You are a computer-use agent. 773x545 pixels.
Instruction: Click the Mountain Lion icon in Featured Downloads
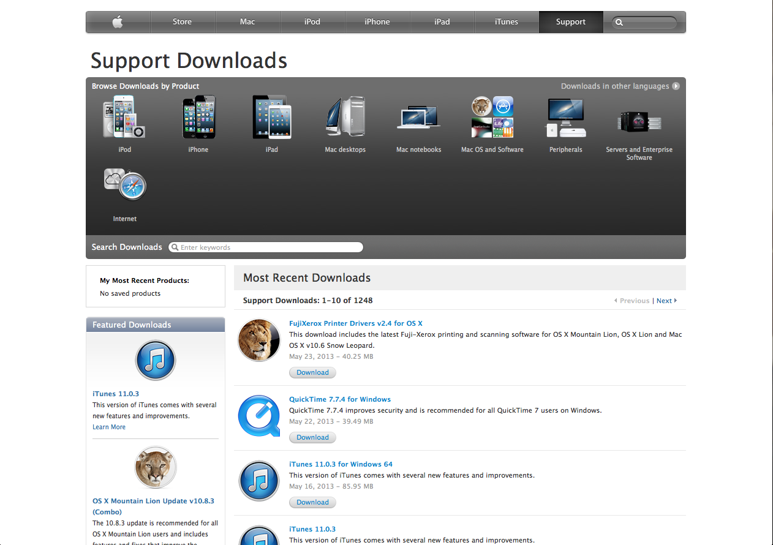pyautogui.click(x=156, y=467)
